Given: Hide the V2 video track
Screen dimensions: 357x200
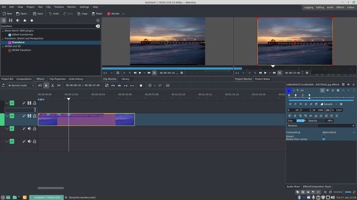Looking at the screenshot, I should [x=30, y=103].
